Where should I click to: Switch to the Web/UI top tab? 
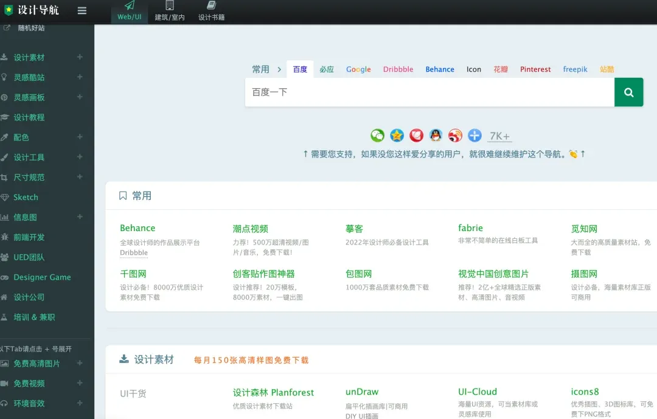point(130,12)
